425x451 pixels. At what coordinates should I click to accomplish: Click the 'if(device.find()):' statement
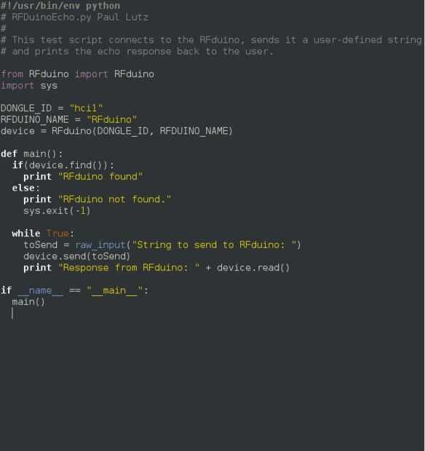pyautogui.click(x=63, y=165)
